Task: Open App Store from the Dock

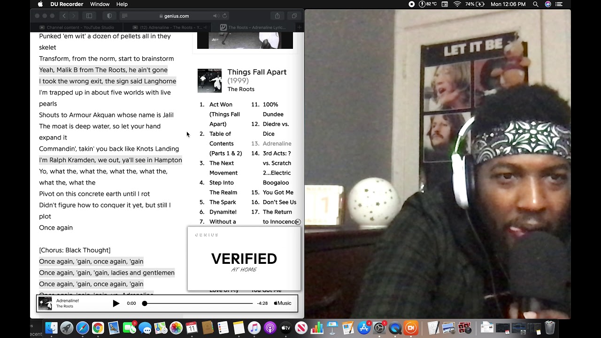Action: point(364,328)
